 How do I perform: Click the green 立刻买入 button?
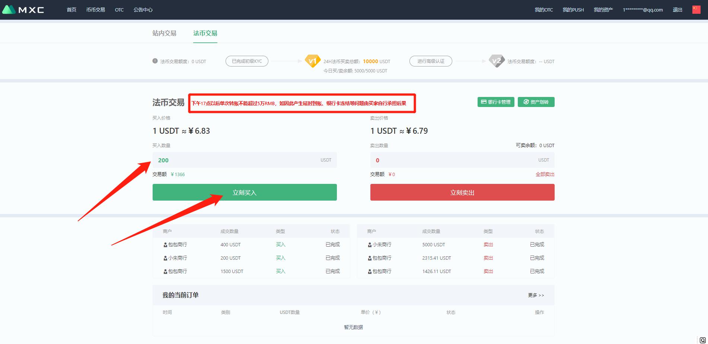click(x=245, y=192)
